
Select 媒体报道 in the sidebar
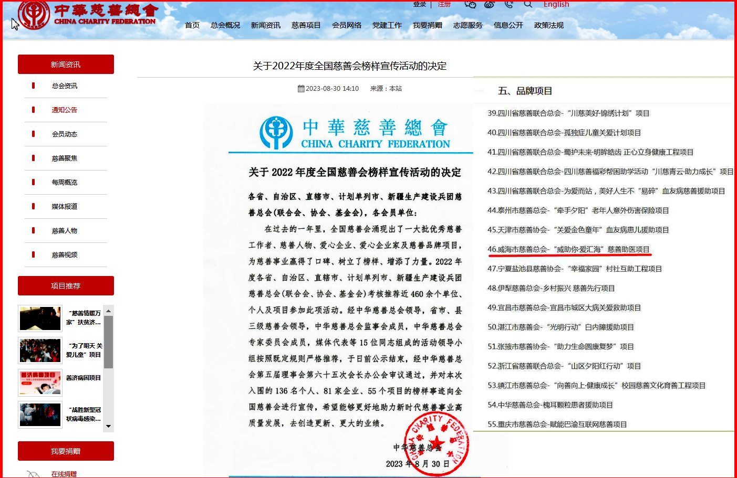click(65, 207)
